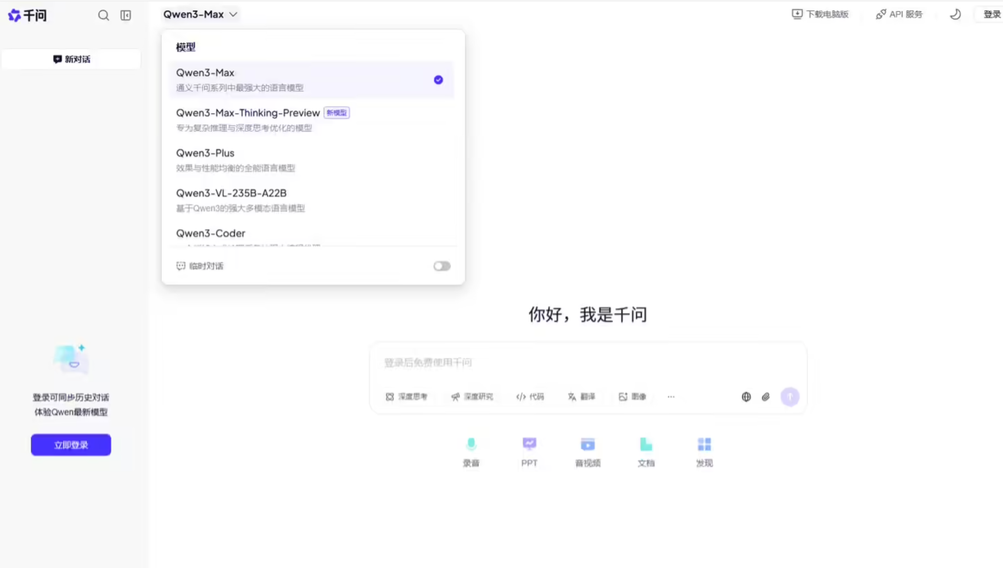Enable the 临时对话 toggle switch
This screenshot has width=1003, height=568.
click(441, 266)
